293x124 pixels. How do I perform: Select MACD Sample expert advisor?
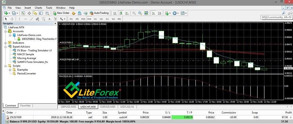point(25,54)
